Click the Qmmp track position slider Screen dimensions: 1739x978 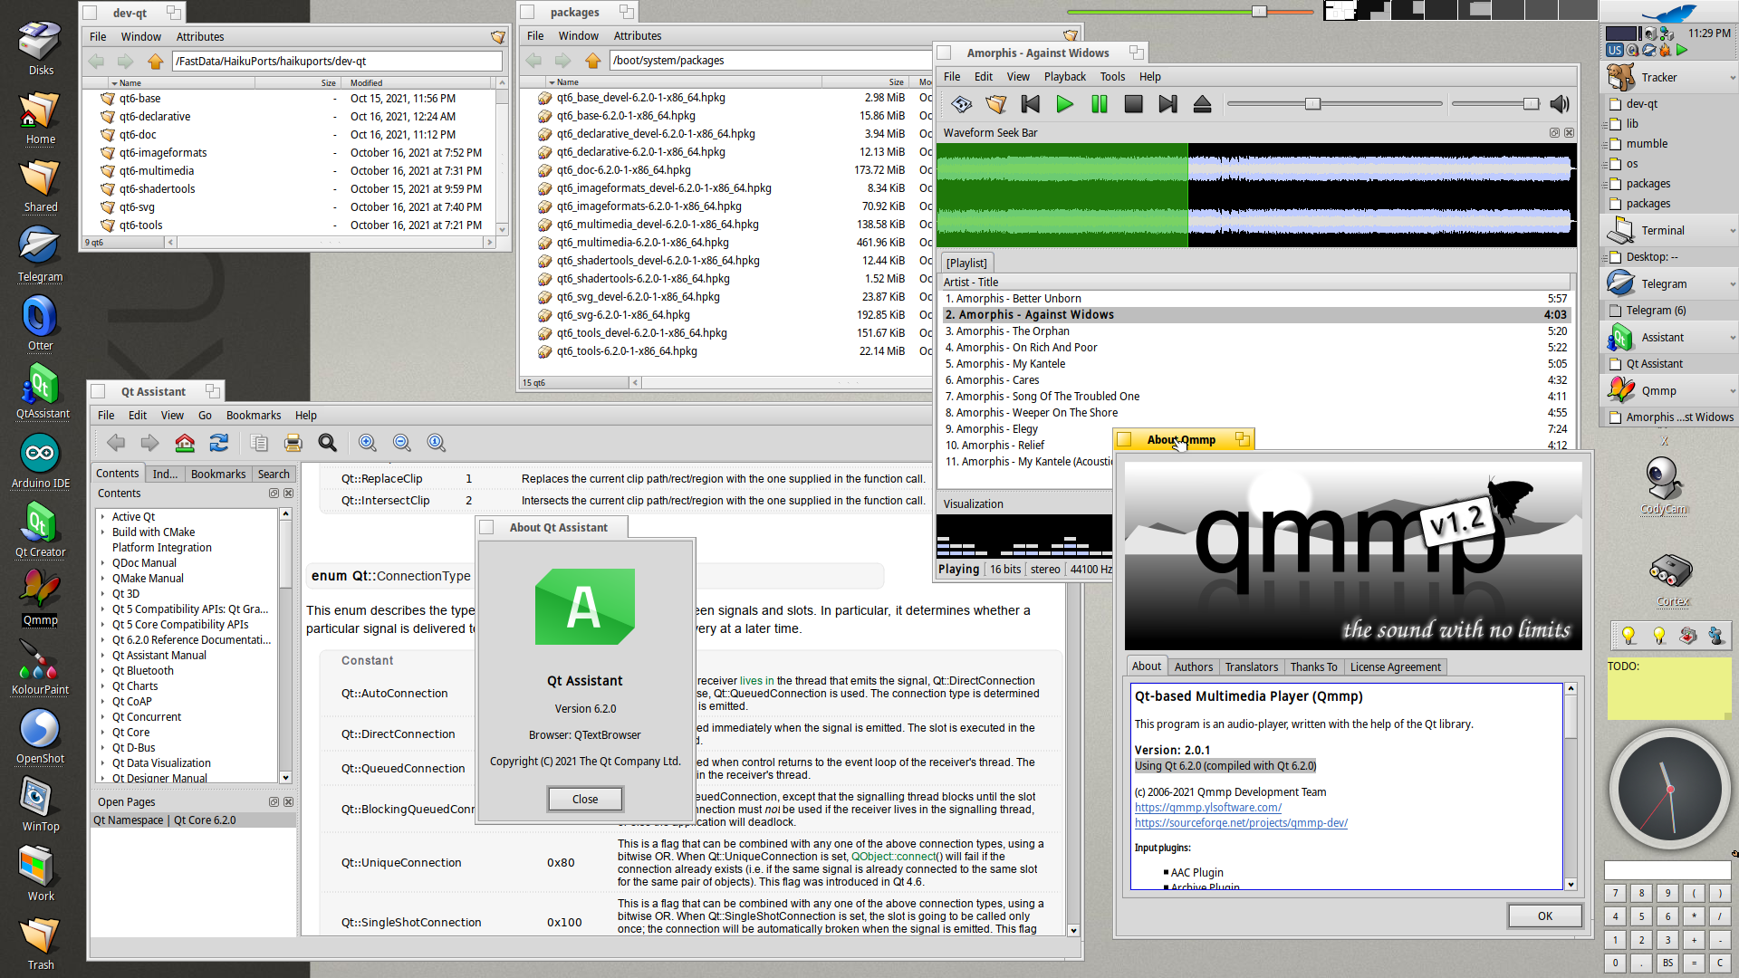[1334, 104]
